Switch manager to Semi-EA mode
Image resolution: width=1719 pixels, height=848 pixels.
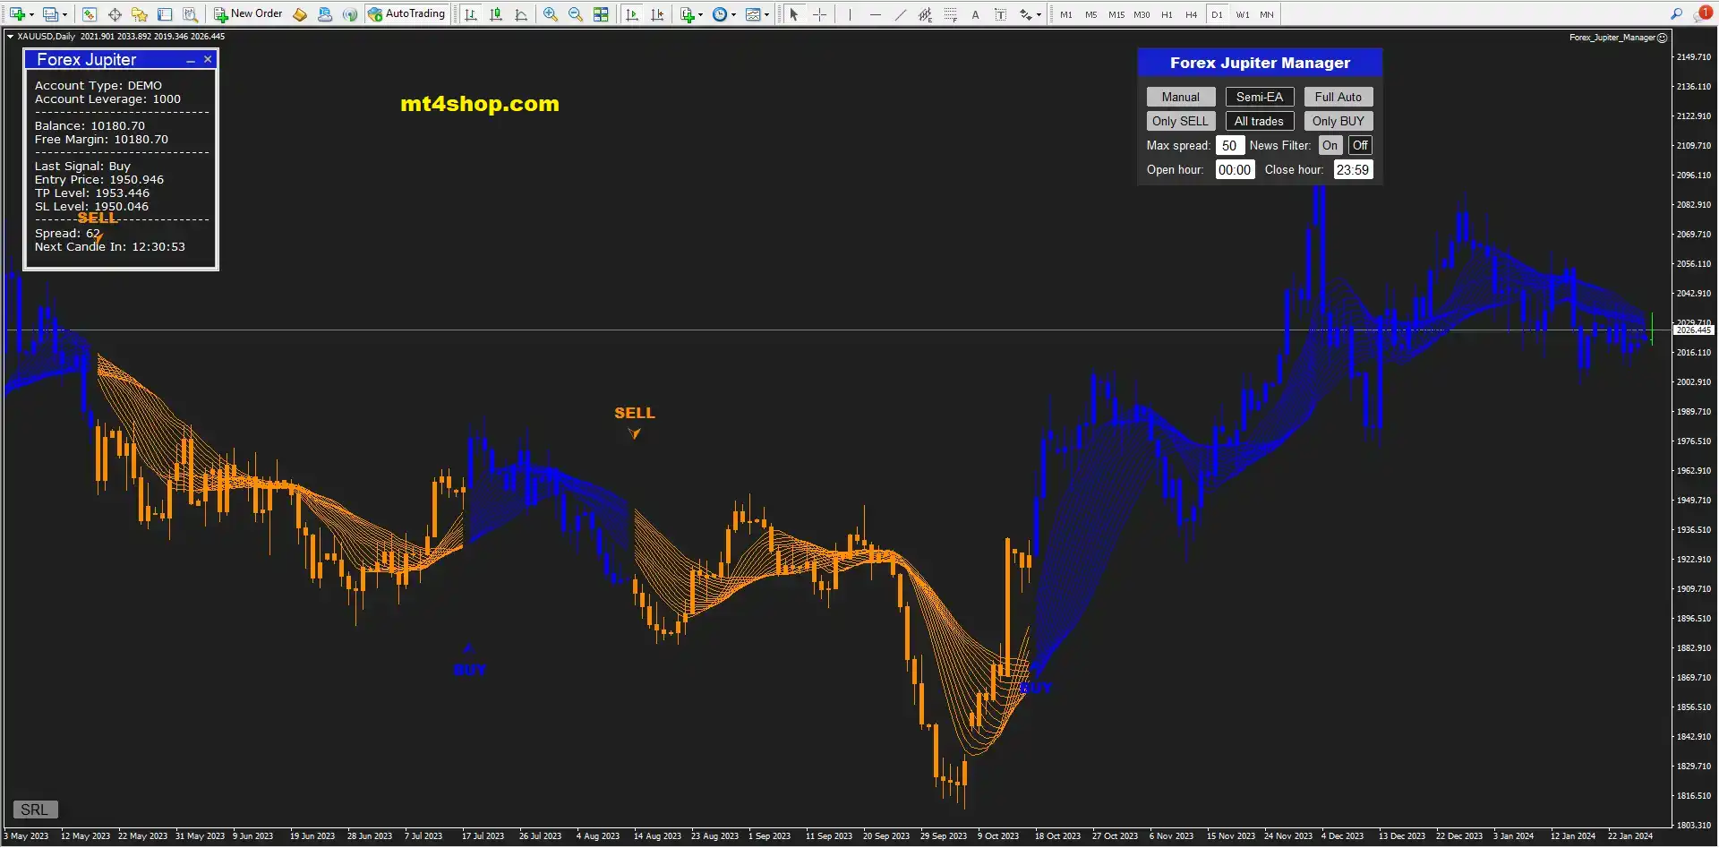point(1259,97)
